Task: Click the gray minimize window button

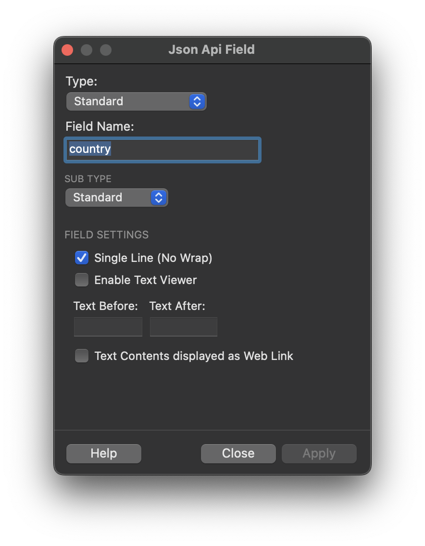Action: point(87,50)
